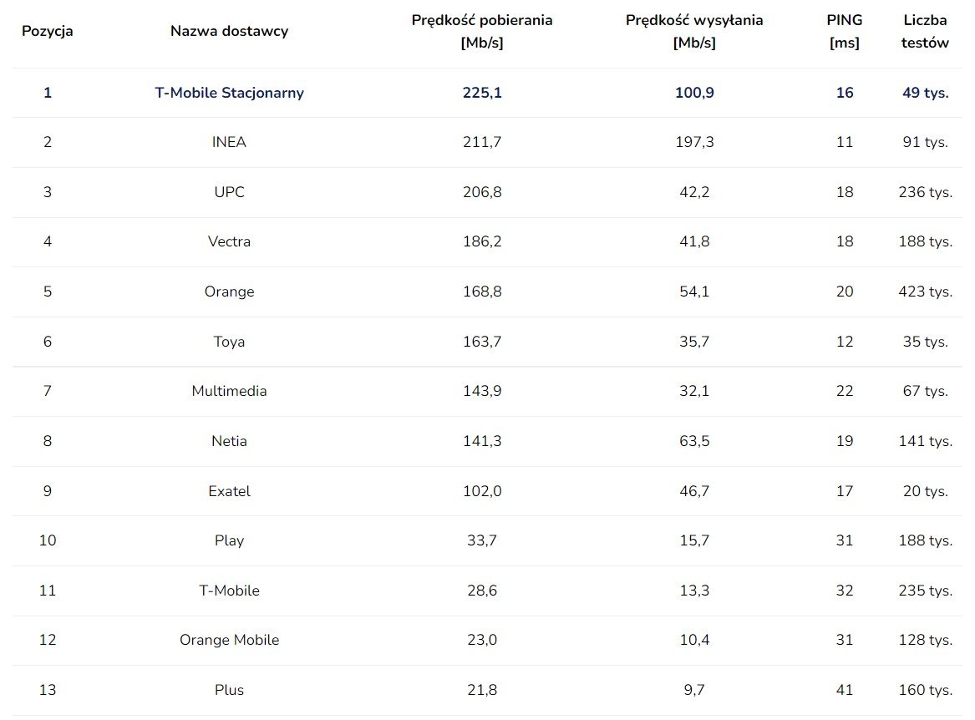
Task: Select the Prędkość pobierania column header
Action: [x=482, y=31]
